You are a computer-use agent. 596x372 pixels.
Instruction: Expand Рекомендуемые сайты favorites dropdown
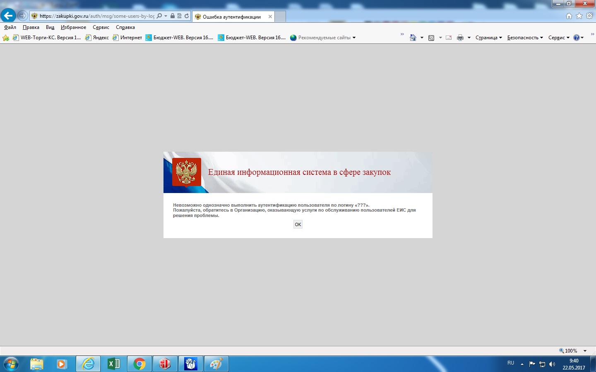point(354,38)
